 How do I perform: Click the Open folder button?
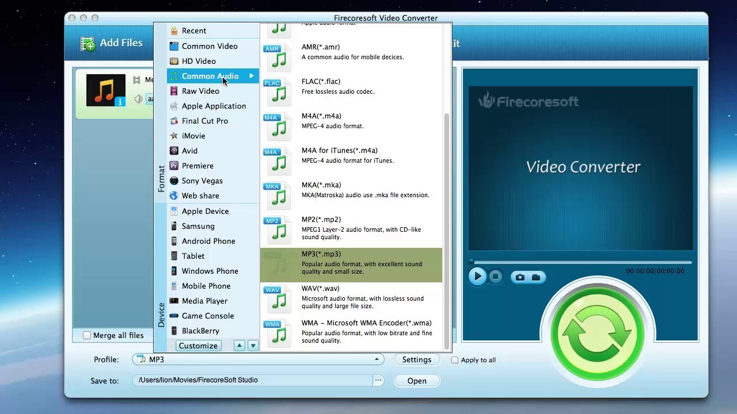(417, 381)
